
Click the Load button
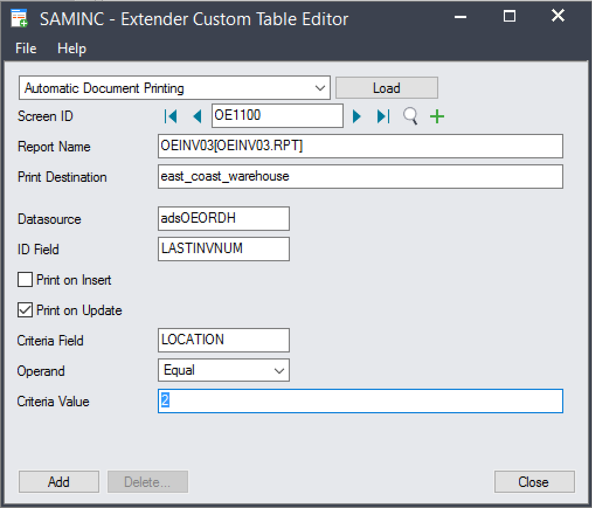[387, 88]
